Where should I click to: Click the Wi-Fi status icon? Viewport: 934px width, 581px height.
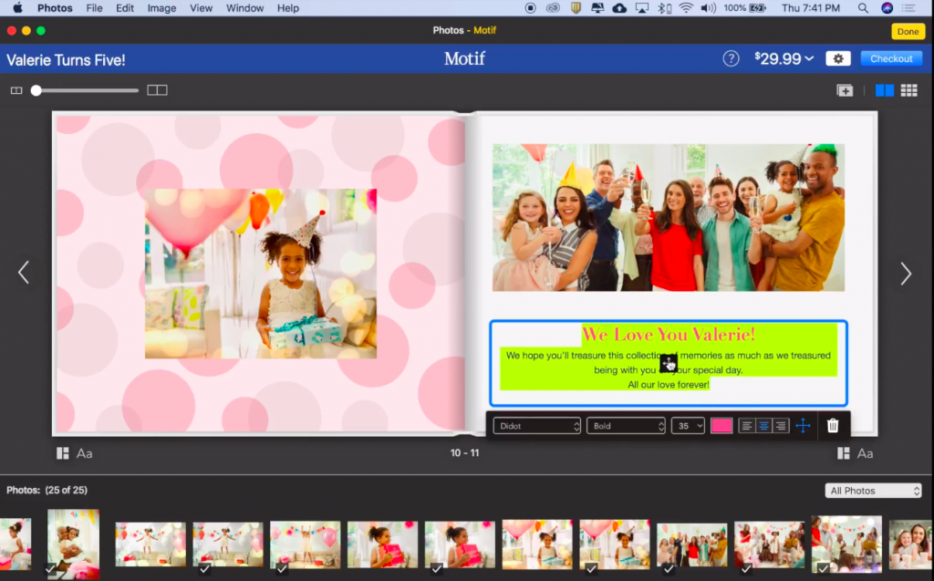(x=686, y=8)
